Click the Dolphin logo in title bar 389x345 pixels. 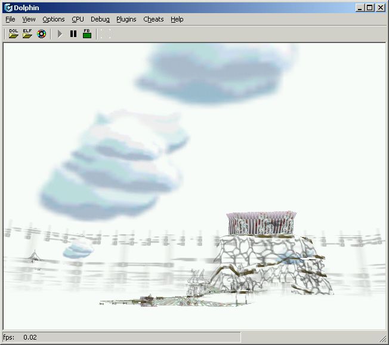8,8
